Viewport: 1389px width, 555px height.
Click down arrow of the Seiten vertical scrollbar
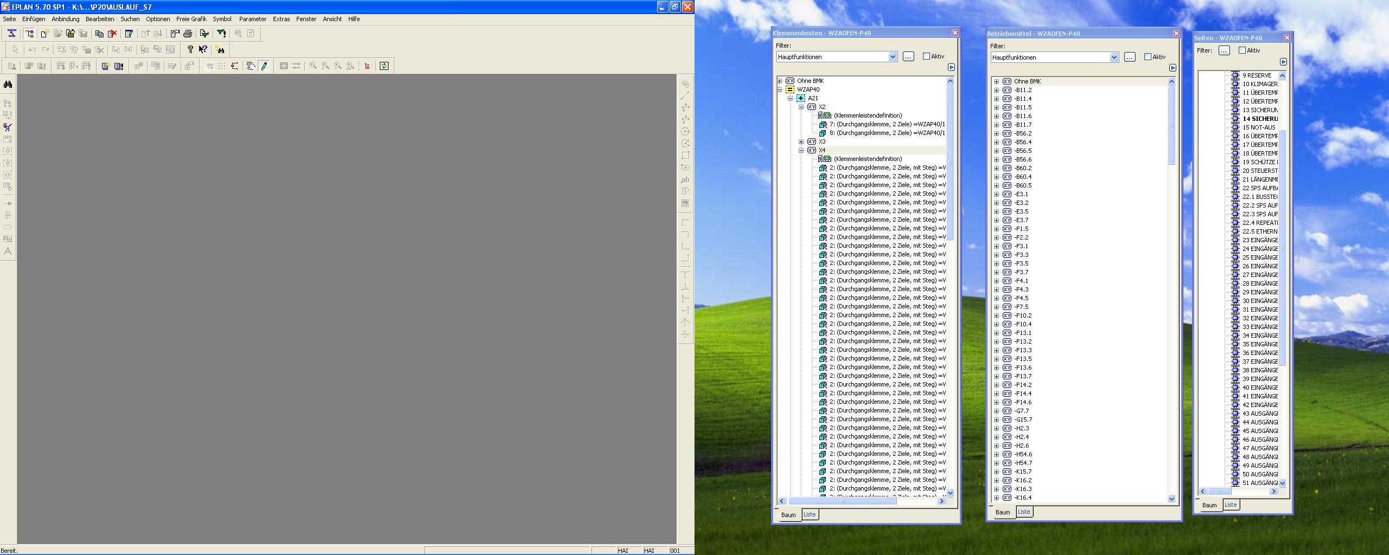click(x=1283, y=483)
